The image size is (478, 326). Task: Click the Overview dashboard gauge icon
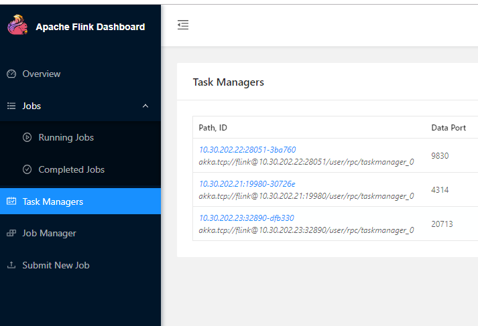tap(11, 74)
